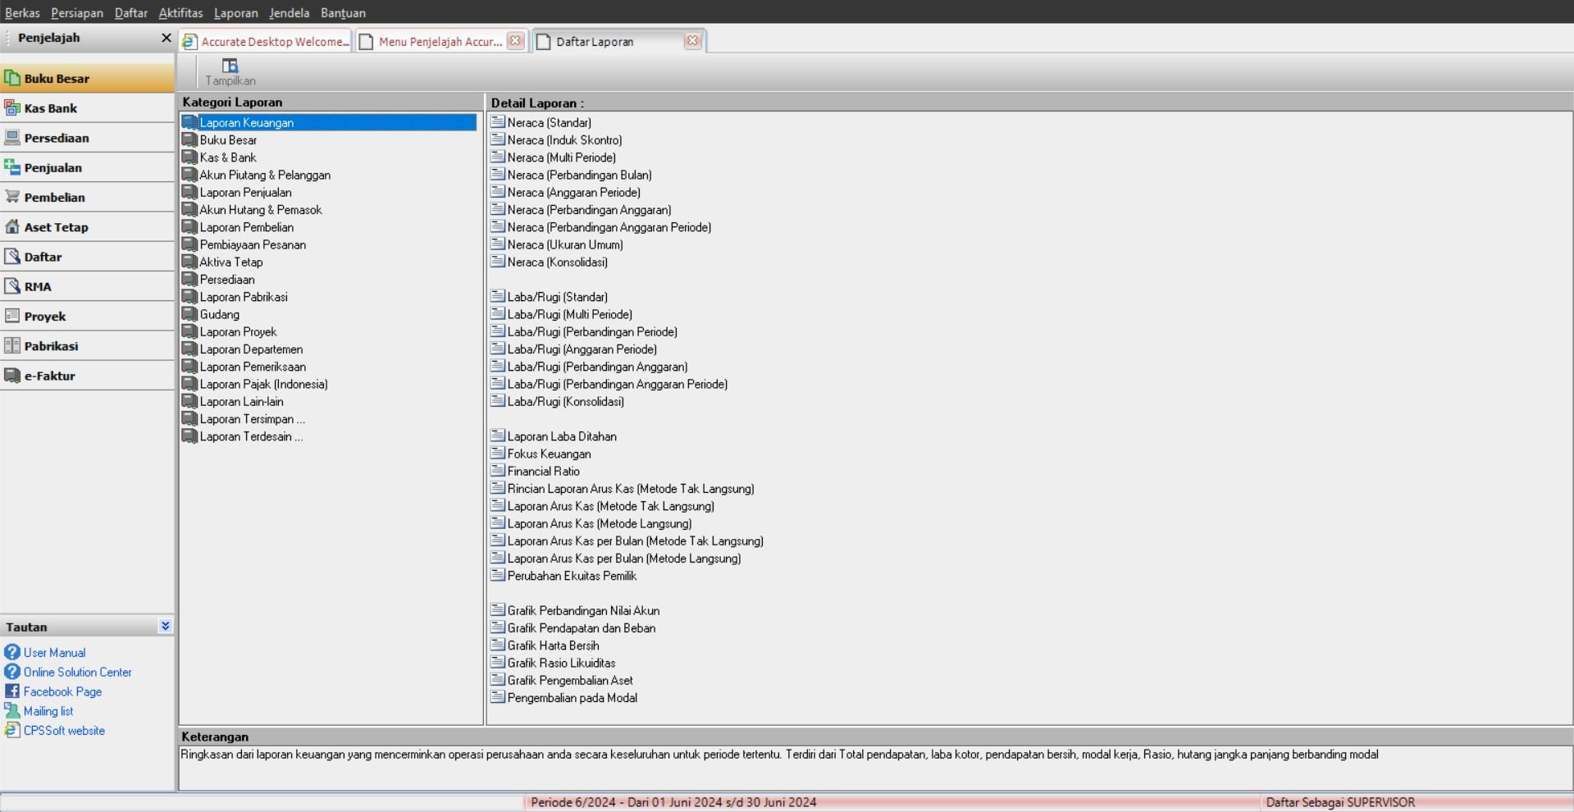Image resolution: width=1574 pixels, height=812 pixels.
Task: Select Laporan Penjualan report category
Action: coord(245,193)
